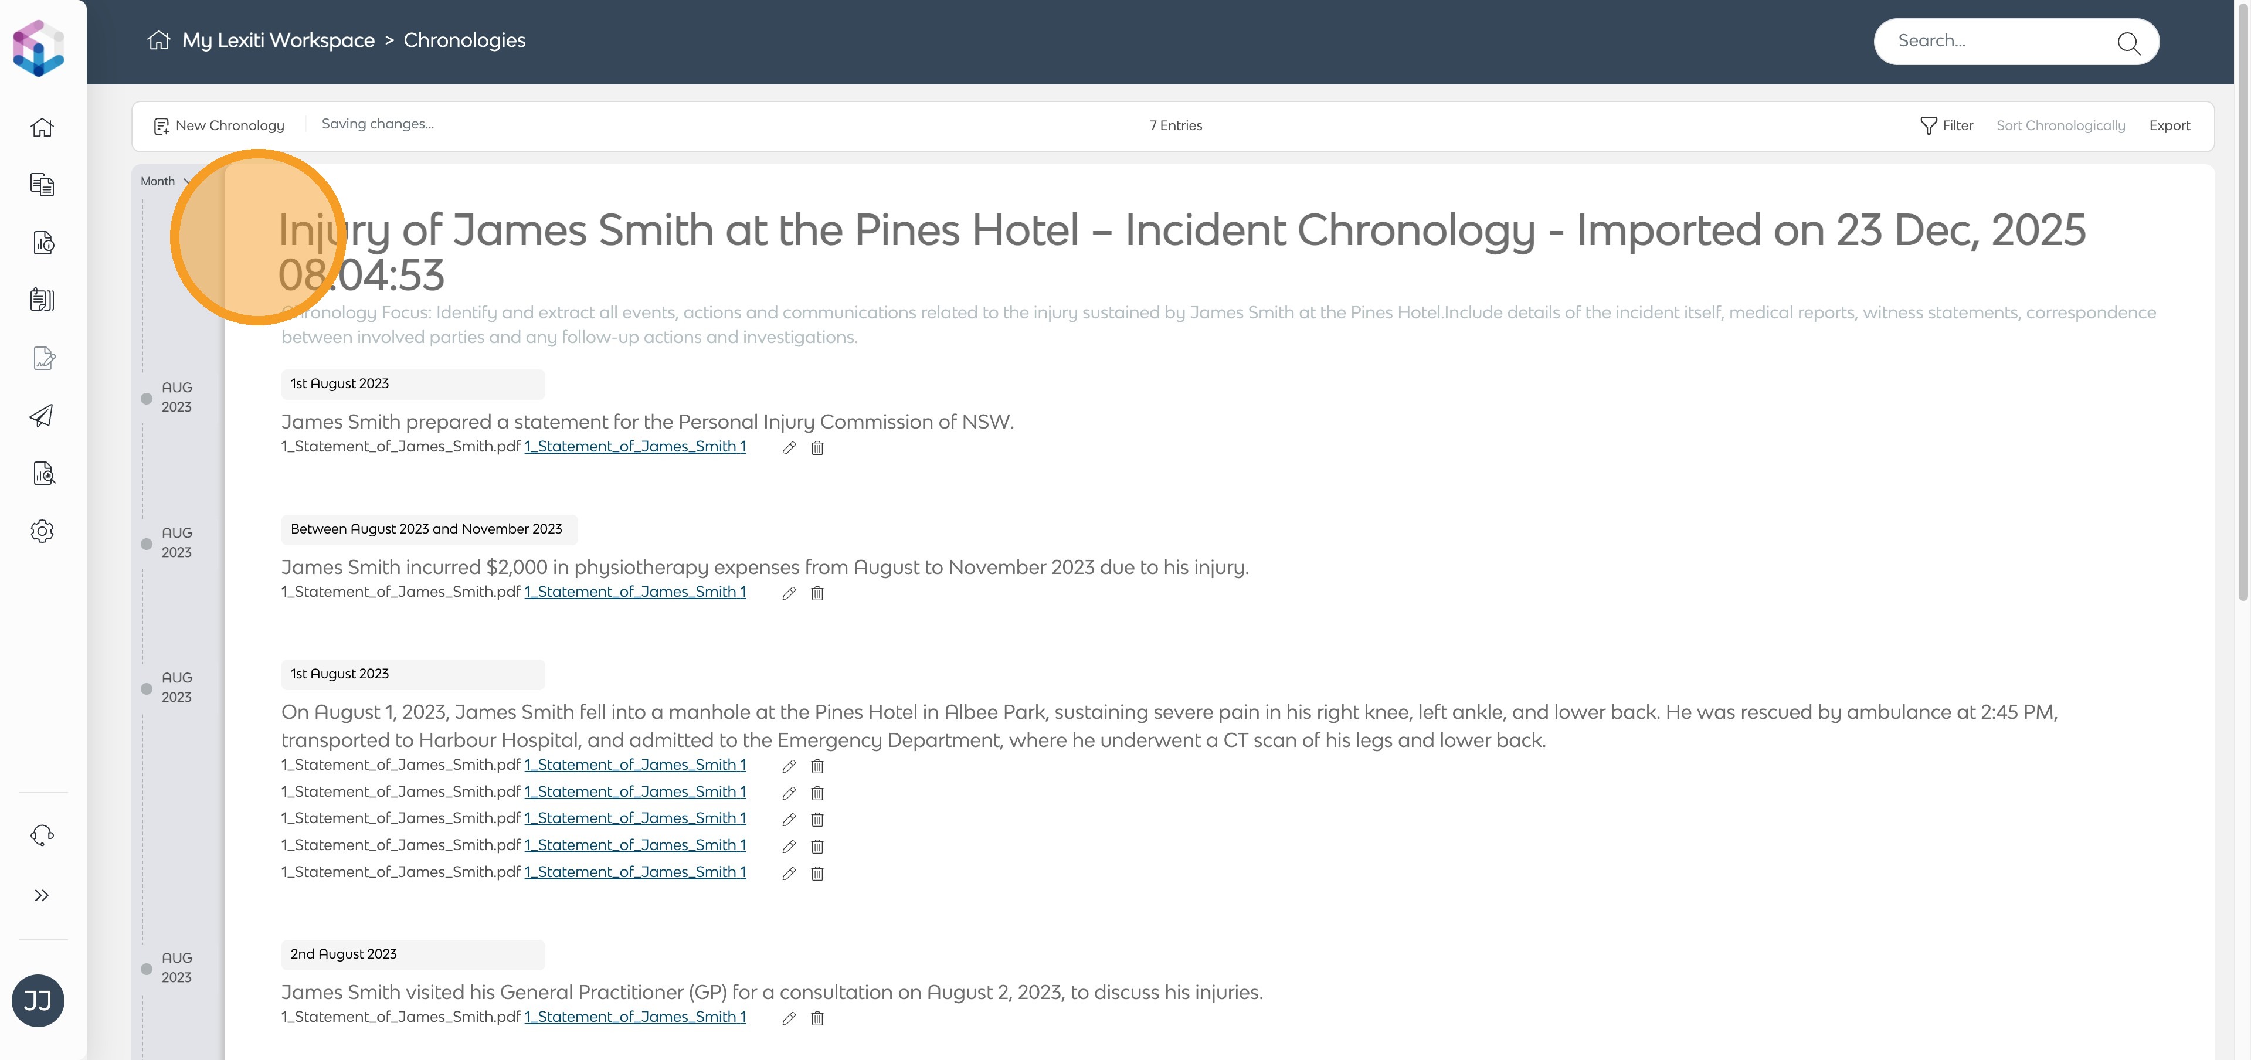Open the Filter options
Viewport: 2251px width, 1060px height.
pyautogui.click(x=1947, y=126)
